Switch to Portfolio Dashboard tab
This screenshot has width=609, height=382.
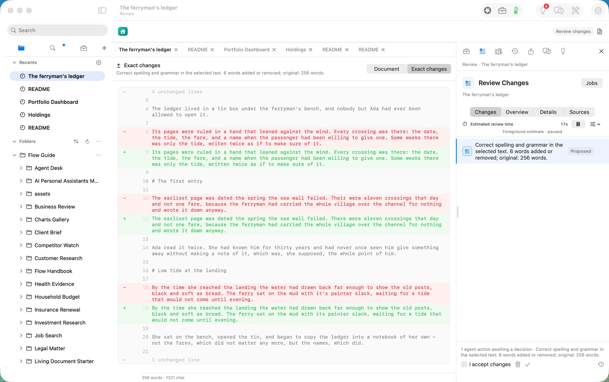[x=247, y=50]
